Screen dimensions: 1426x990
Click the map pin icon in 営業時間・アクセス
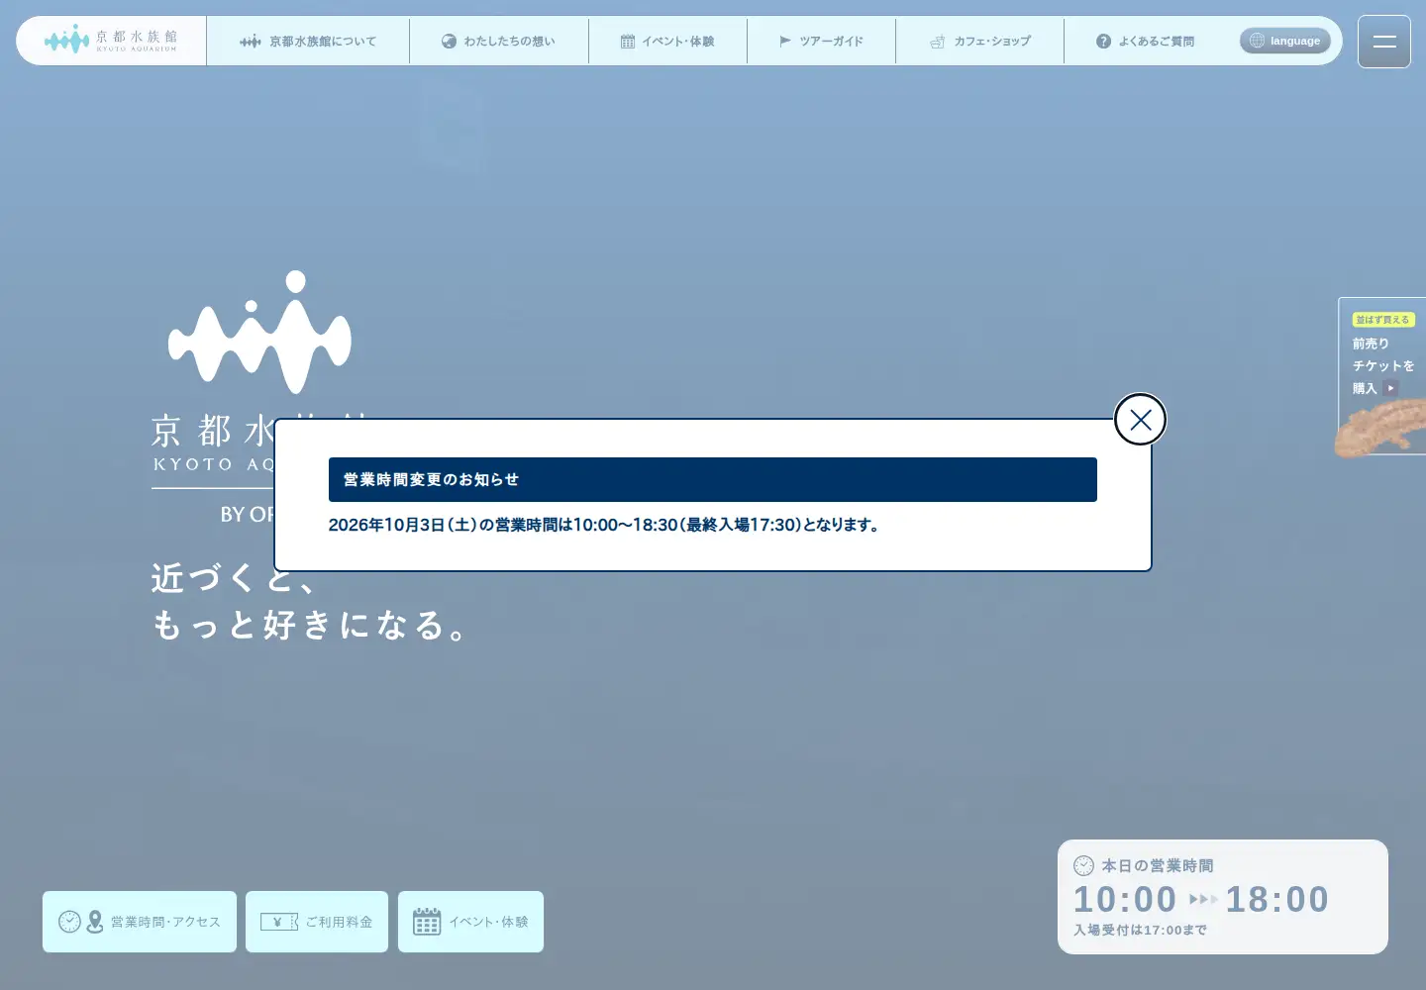click(95, 922)
